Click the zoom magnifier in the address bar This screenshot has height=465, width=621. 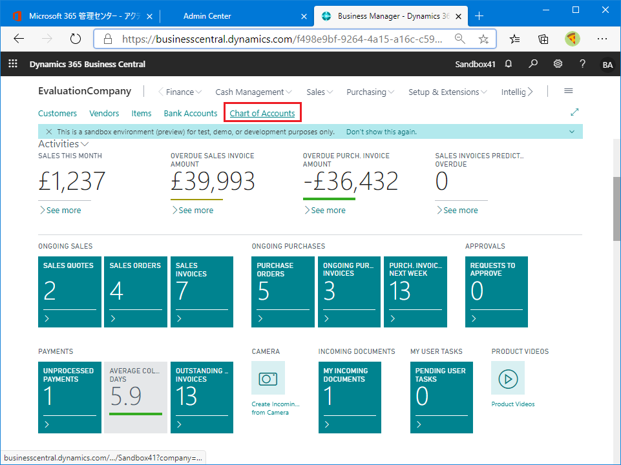point(460,39)
